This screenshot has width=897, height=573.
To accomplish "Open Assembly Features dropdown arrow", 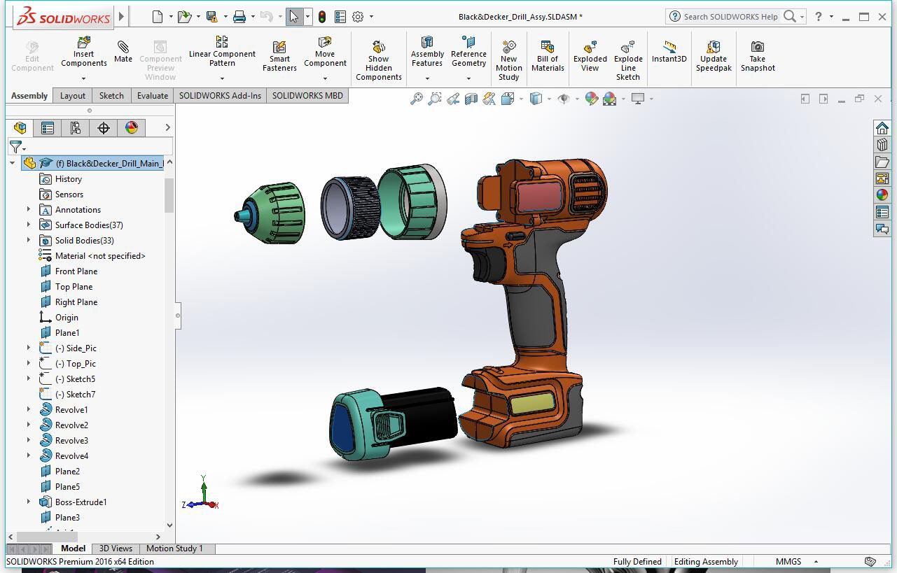I will coord(427,78).
